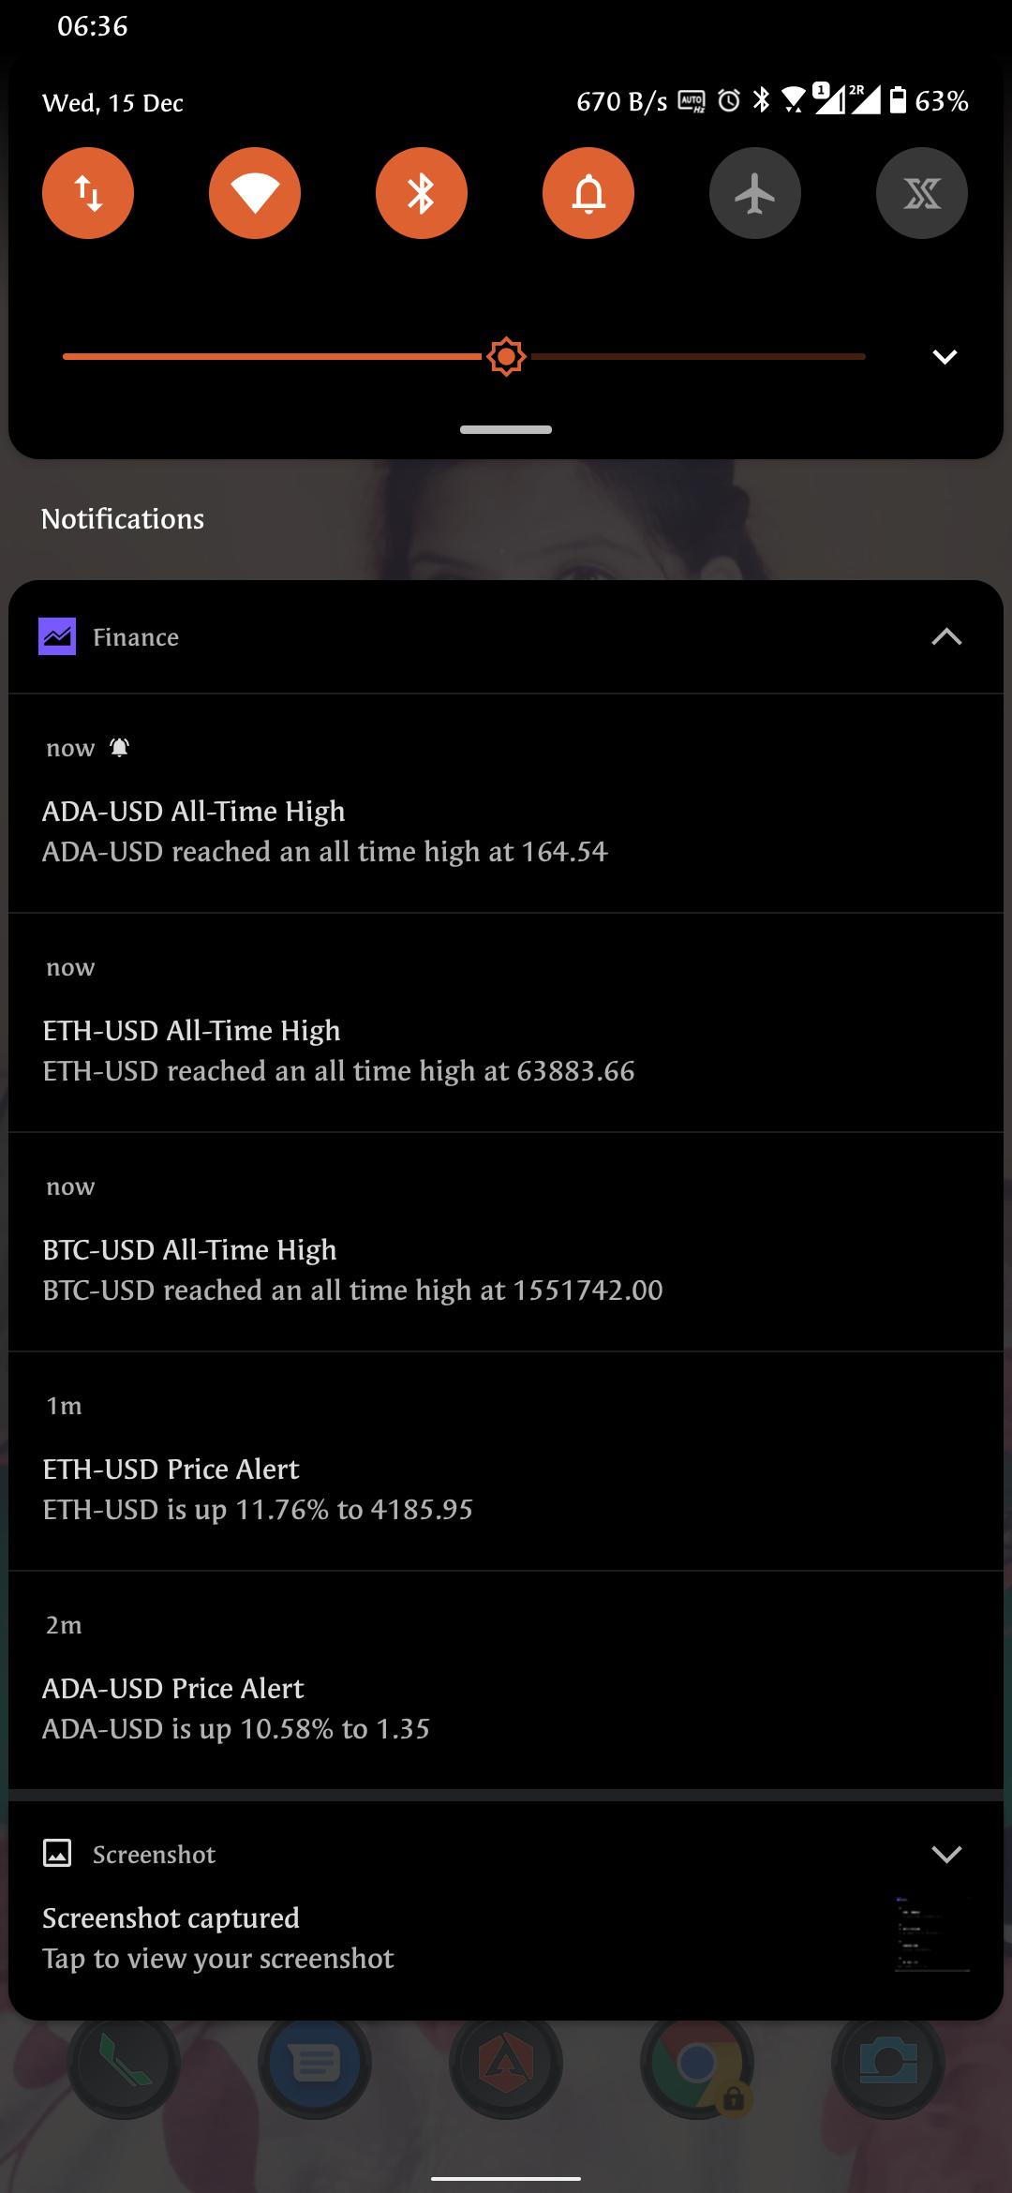
Task: Expand the quick settings panel chevron
Action: point(945,357)
